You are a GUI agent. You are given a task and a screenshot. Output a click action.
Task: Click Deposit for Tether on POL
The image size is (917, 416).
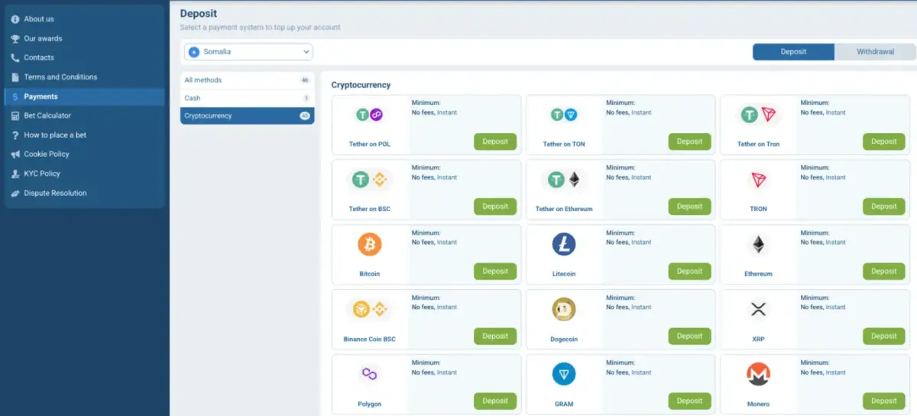point(495,141)
